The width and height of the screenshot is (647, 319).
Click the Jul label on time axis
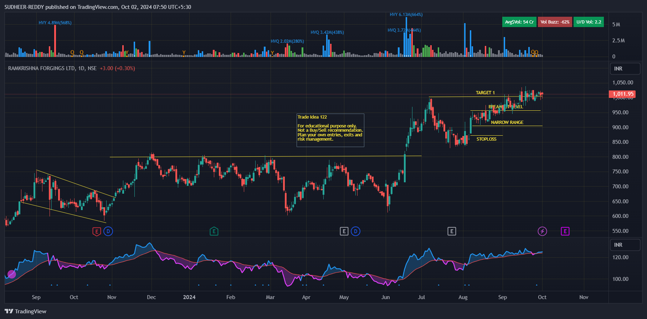pyautogui.click(x=421, y=297)
